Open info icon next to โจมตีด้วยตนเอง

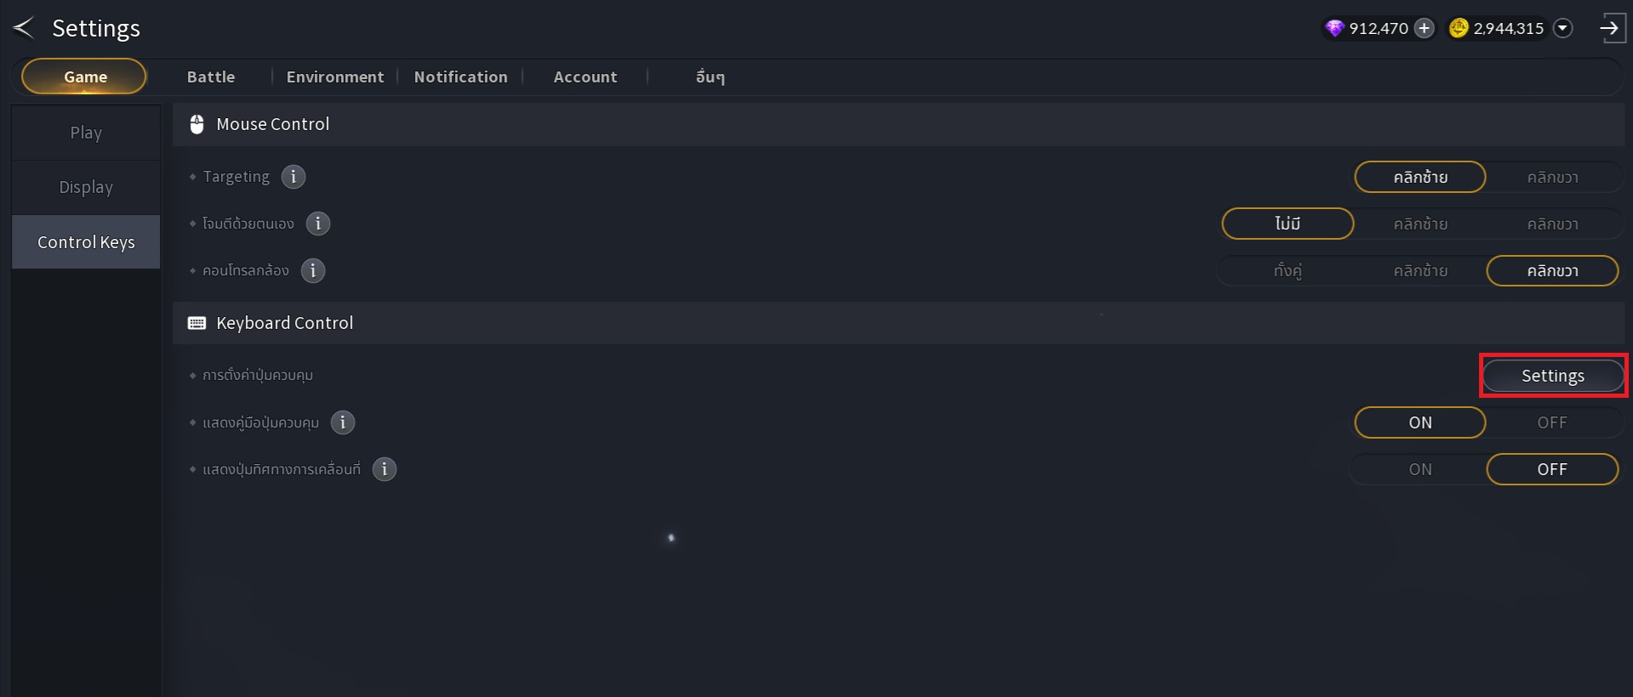click(x=318, y=224)
